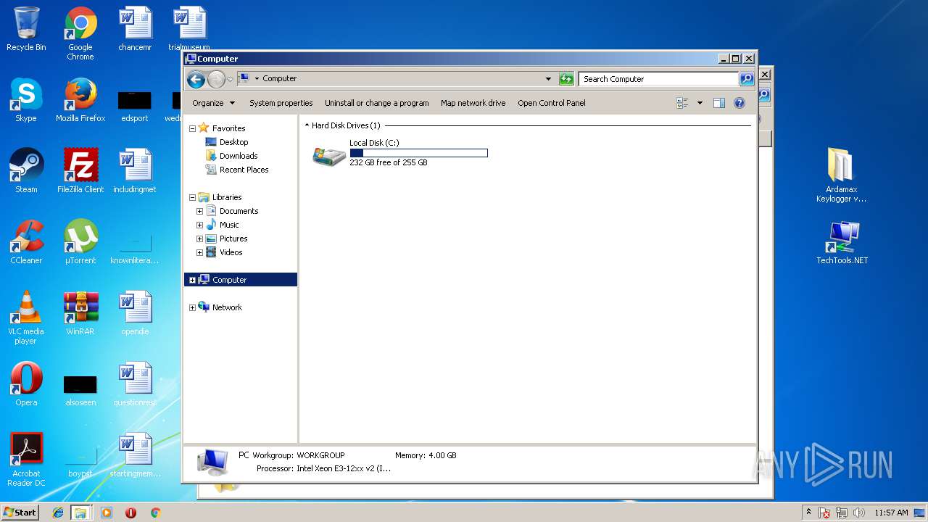Expand the Music library node
The height and width of the screenshot is (522, 928).
(199, 225)
